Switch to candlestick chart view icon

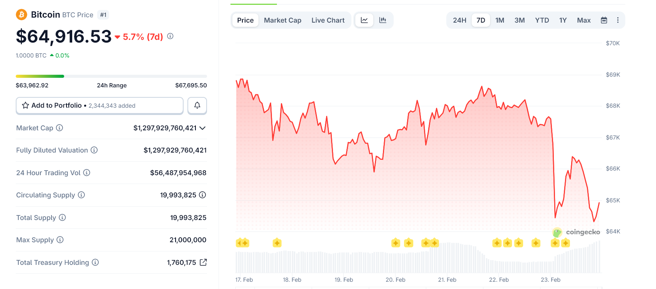(x=383, y=20)
